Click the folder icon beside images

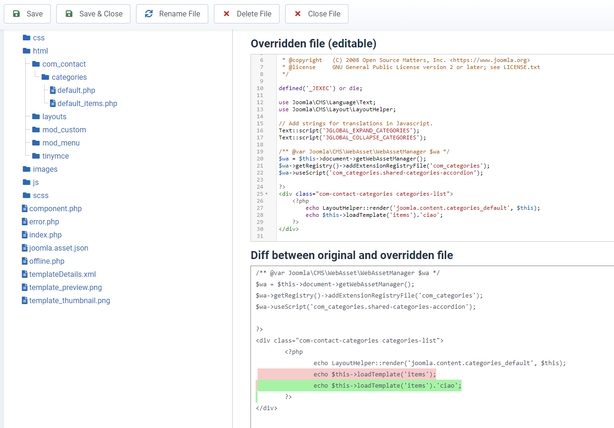(x=26, y=169)
